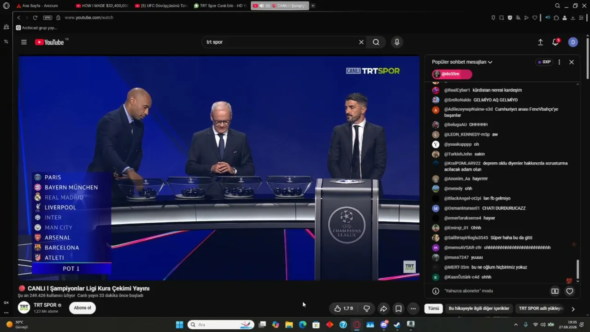The width and height of the screenshot is (590, 332).
Task: Open the chat options three-dot menu
Action: pyautogui.click(x=559, y=62)
